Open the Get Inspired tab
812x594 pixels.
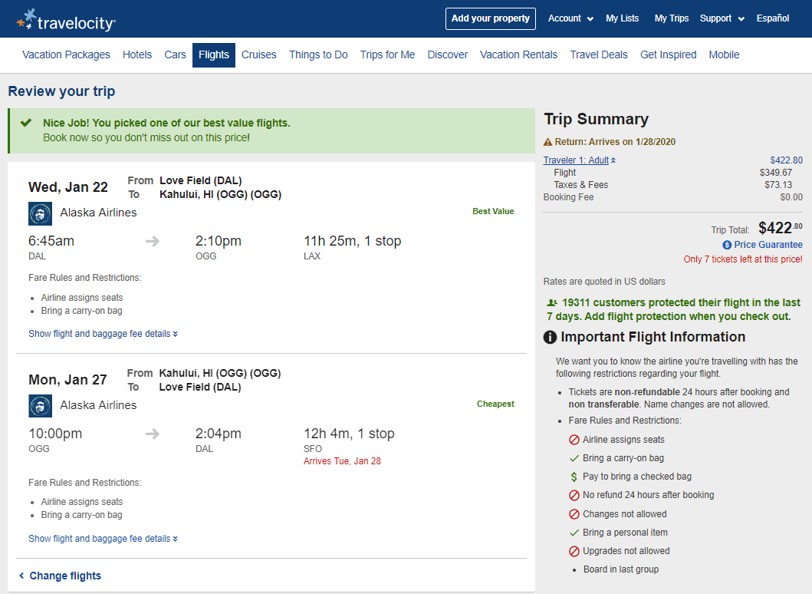(668, 55)
